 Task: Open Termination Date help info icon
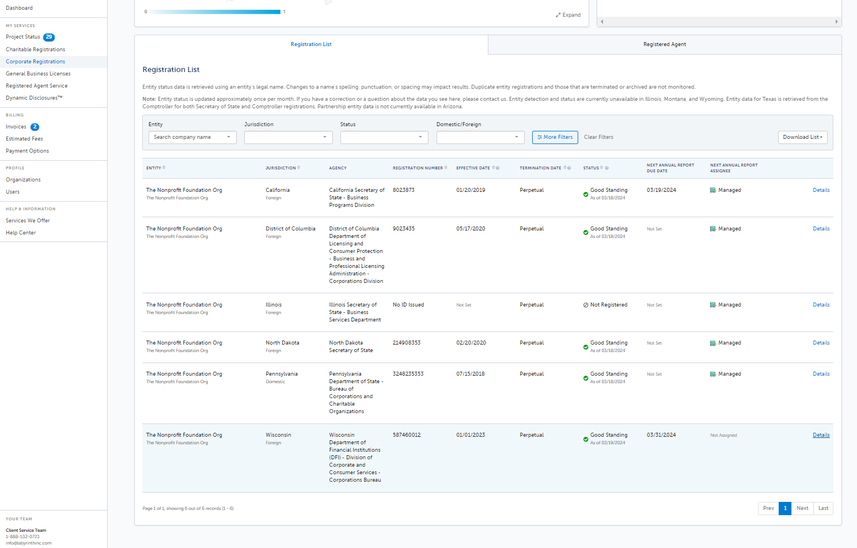(x=569, y=168)
